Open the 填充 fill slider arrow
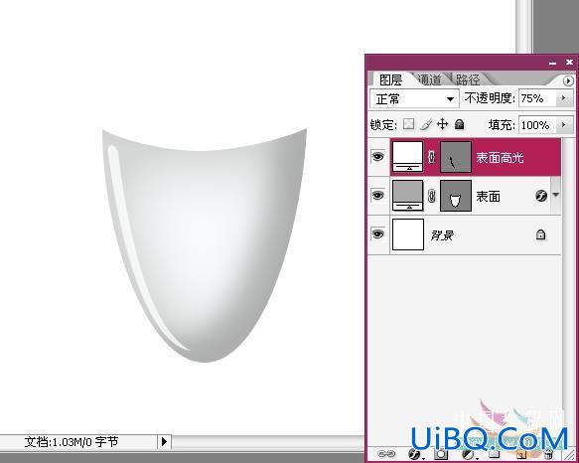The image size is (579, 463). pos(564,125)
